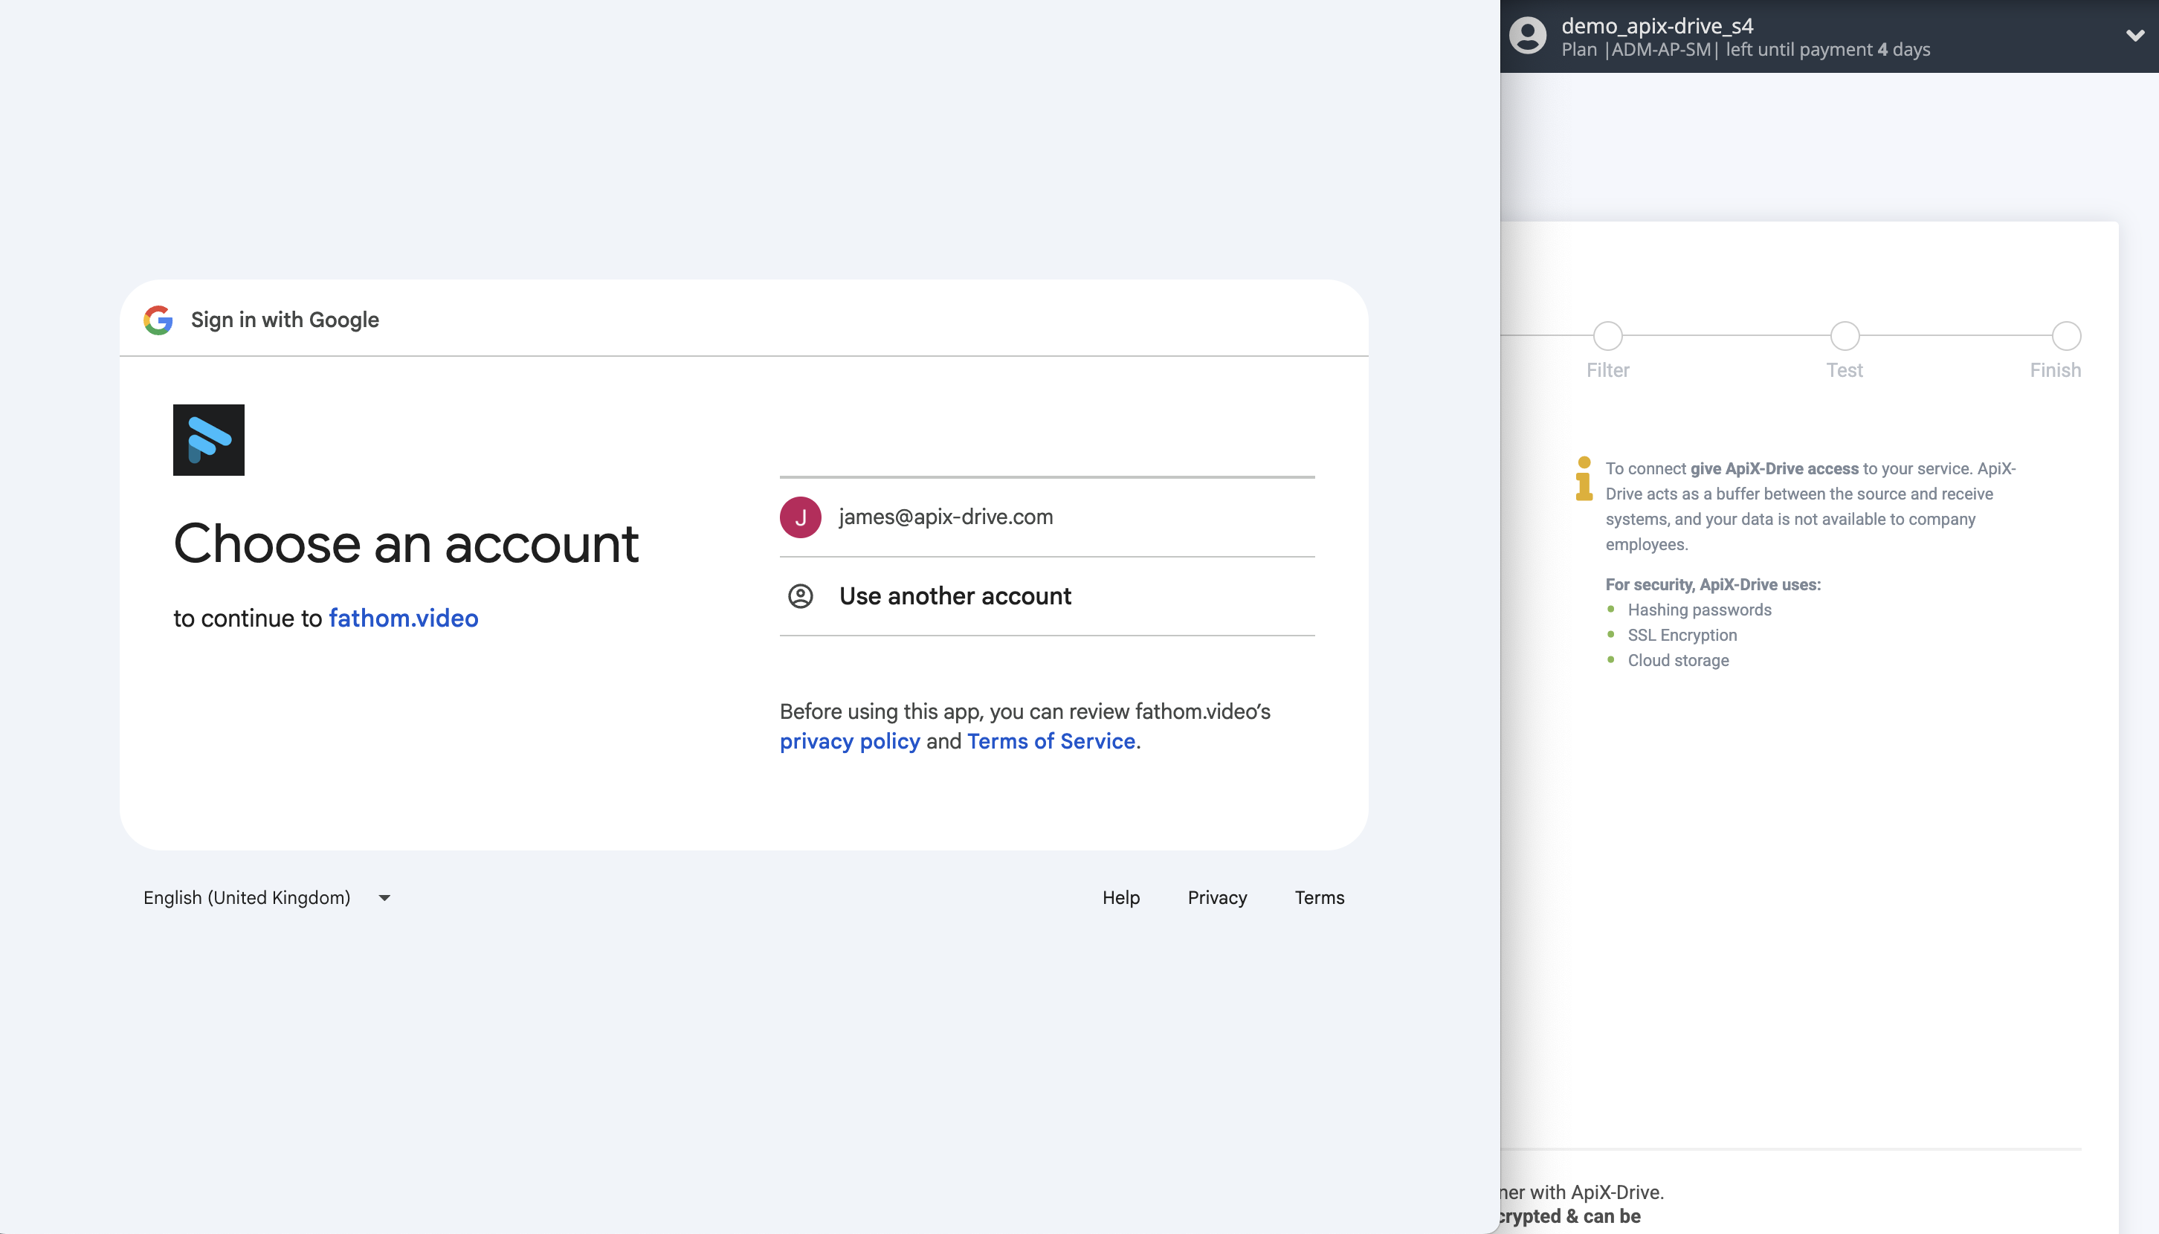
Task: Click the Google logo icon
Action: coord(158,320)
